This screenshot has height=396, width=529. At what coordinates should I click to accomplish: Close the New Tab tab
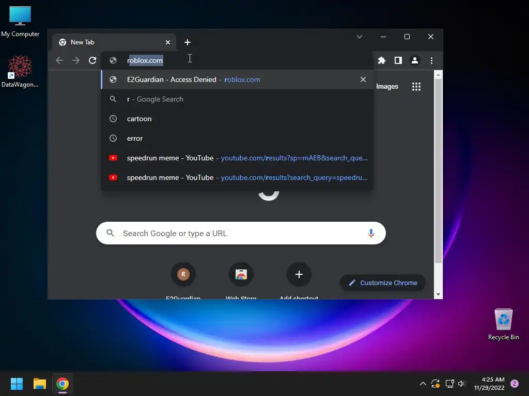pos(168,42)
